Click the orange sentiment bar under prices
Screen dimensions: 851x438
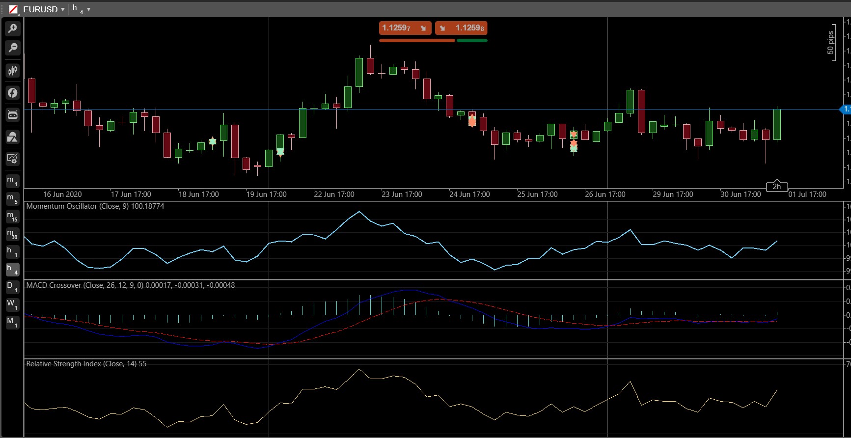417,41
